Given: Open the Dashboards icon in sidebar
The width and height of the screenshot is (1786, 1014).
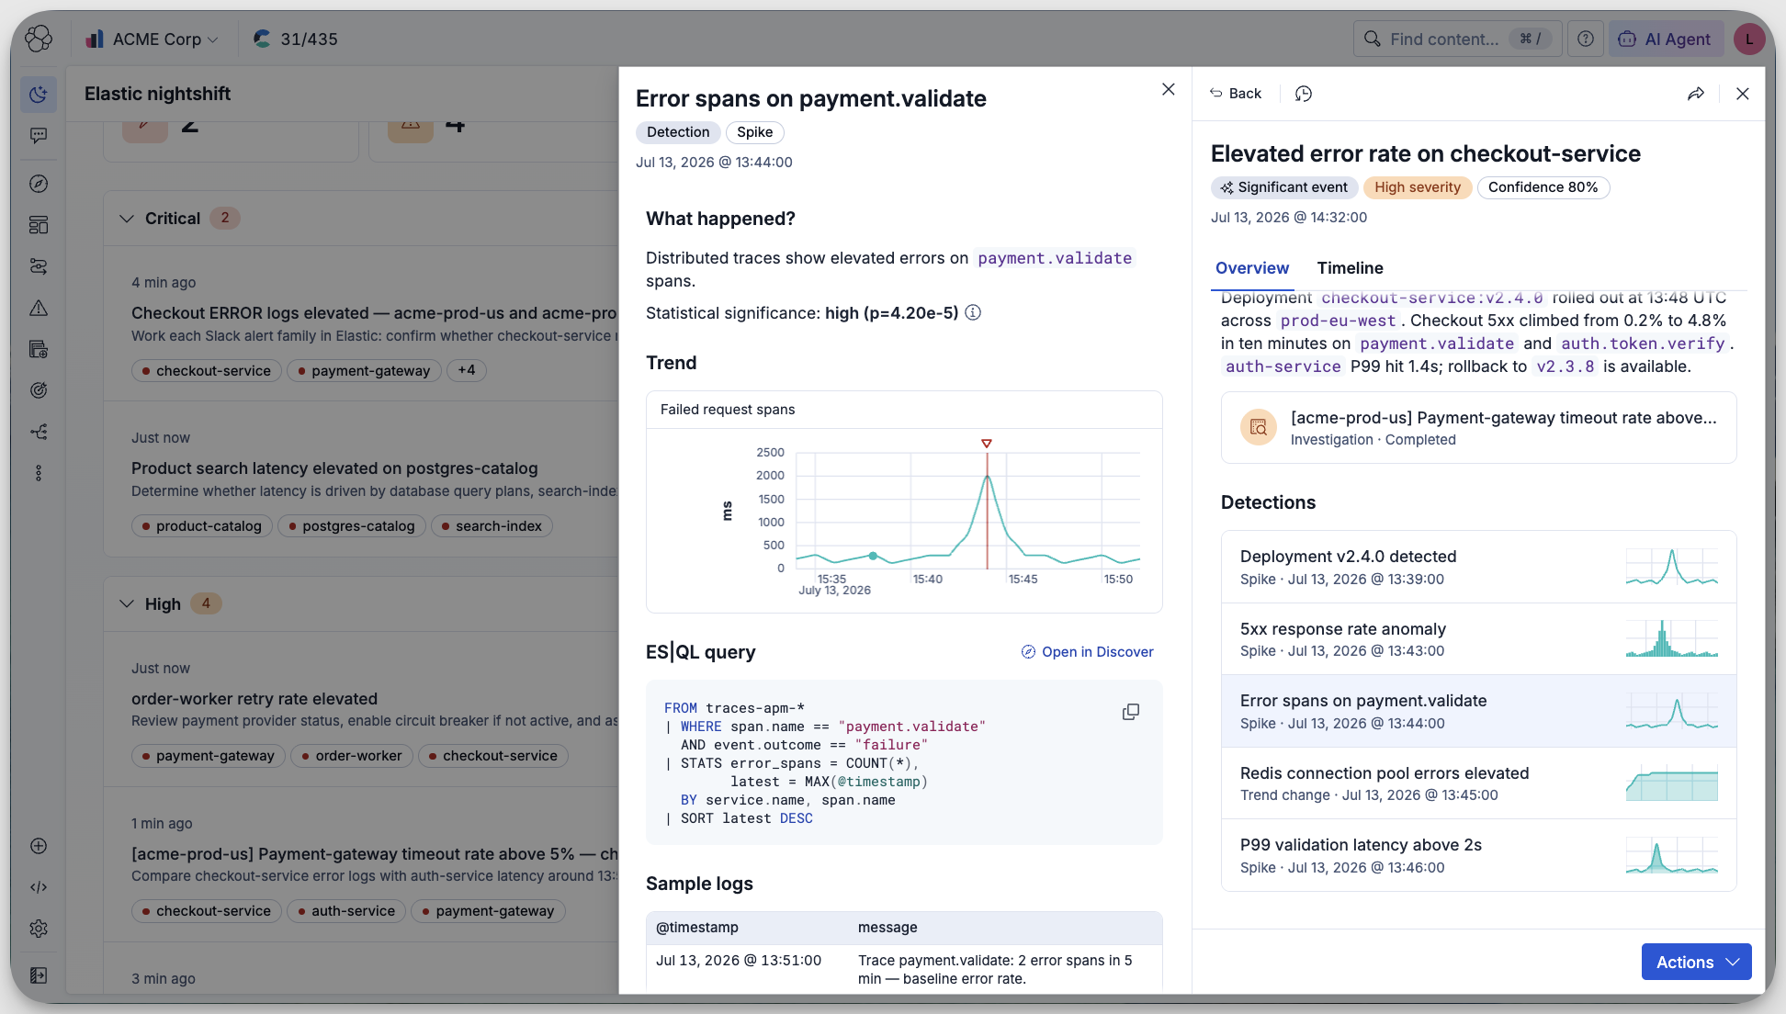Looking at the screenshot, I should [39, 225].
